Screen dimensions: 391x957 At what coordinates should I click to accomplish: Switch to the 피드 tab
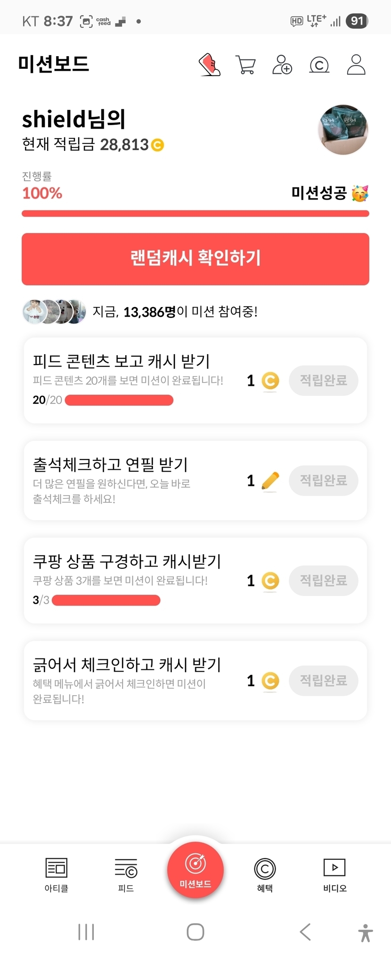[126, 874]
